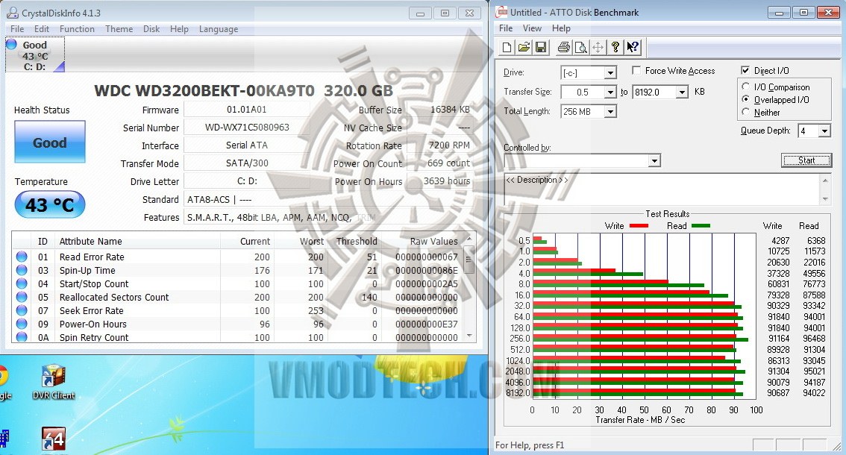The height and width of the screenshot is (455, 846).
Task: Open Print Preview icon in ATTO toolbar
Action: tap(581, 48)
